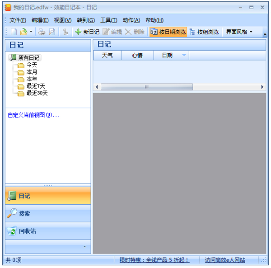Switch to the 日记 navigation pane
The height and width of the screenshot is (268, 271).
click(x=48, y=196)
